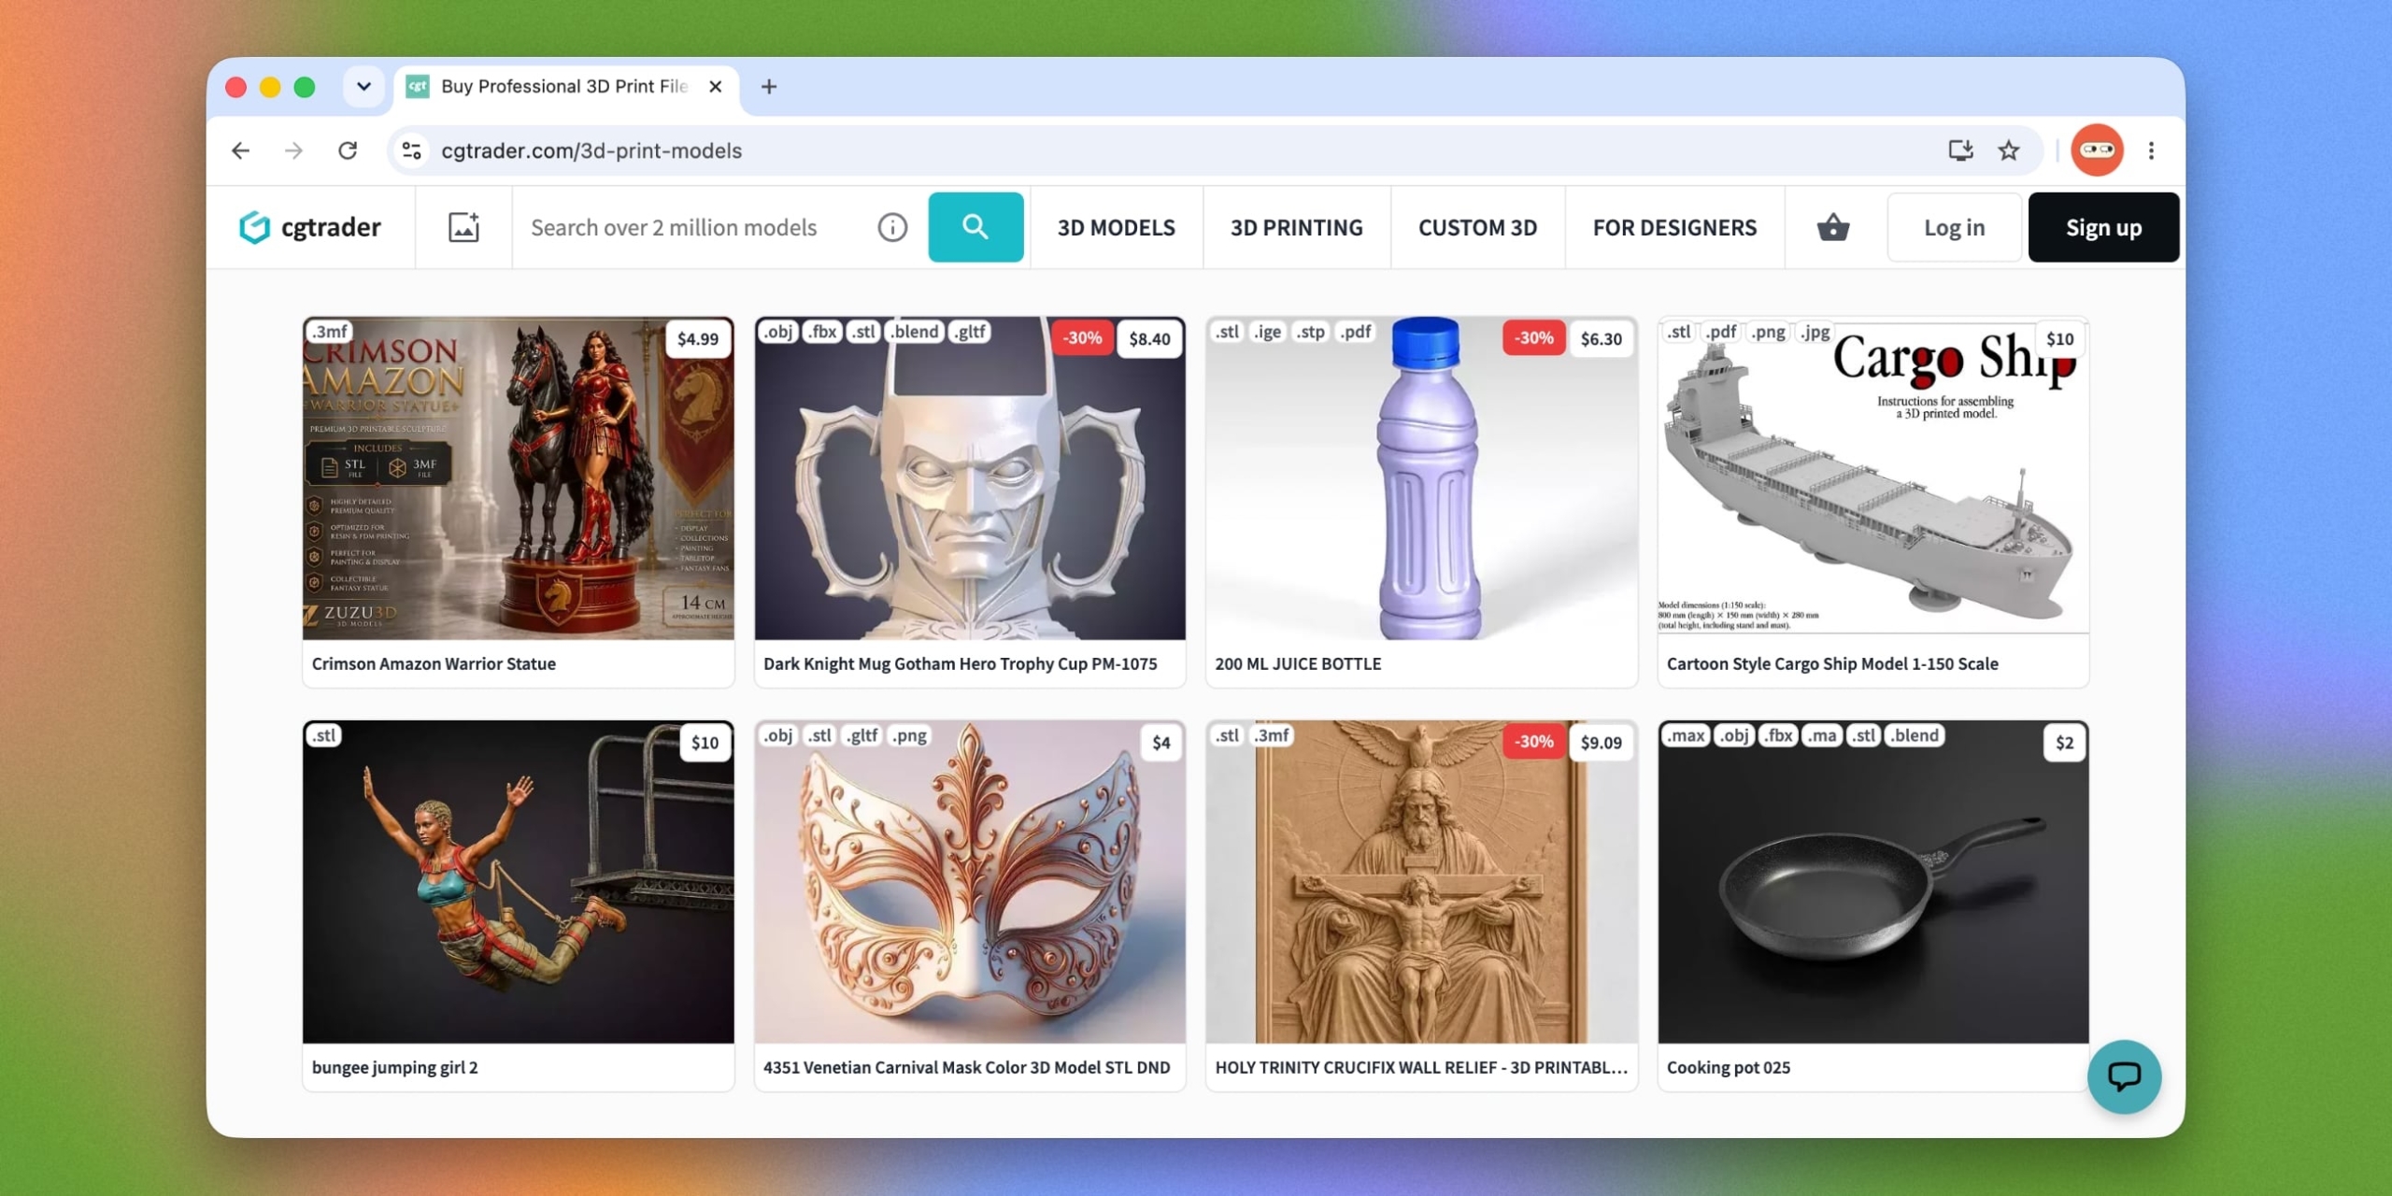Open the FOR DESIGNERS menu
This screenshot has height=1196, width=2392.
point(1674,227)
